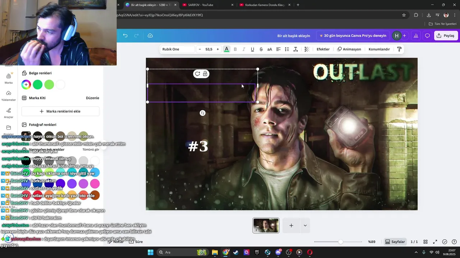Open the transparency control
Image resolution: width=460 pixels, height=258 pixels.
(x=307, y=49)
